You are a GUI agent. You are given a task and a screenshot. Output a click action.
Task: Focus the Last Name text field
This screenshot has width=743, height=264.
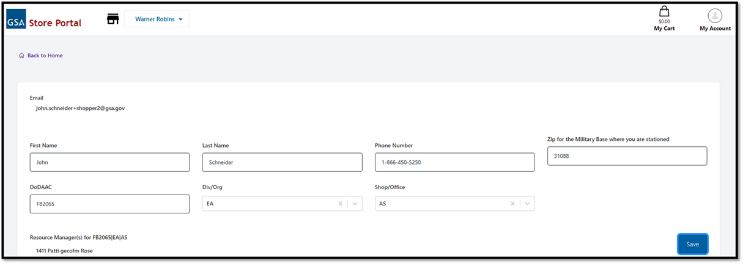coord(282,162)
